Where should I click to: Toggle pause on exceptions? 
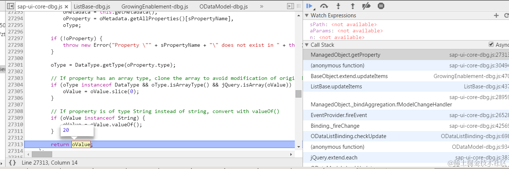(381, 6)
